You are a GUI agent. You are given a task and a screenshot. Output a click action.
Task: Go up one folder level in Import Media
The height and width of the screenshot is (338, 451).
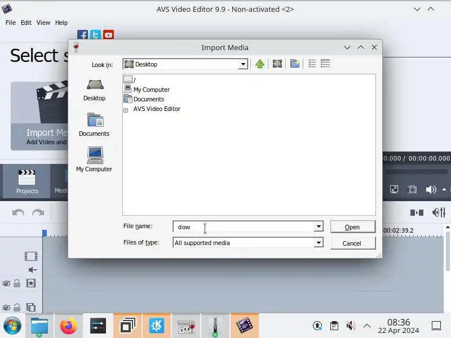(260, 64)
